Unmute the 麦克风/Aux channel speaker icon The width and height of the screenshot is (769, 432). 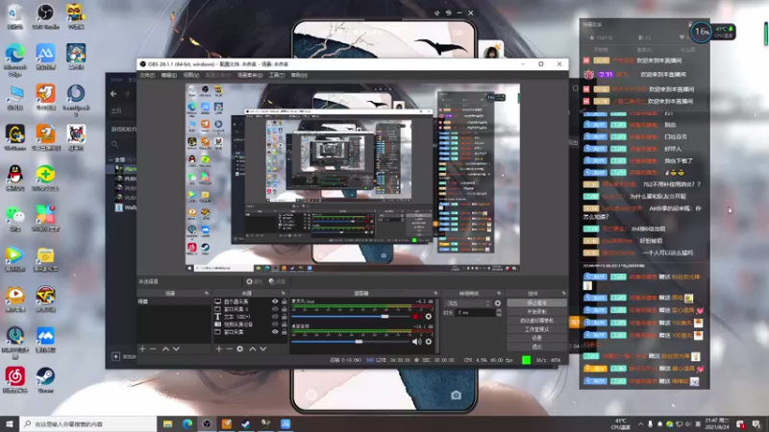tap(417, 317)
